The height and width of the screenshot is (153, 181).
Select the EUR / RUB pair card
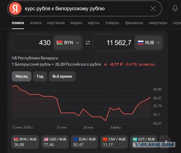coord(85,142)
